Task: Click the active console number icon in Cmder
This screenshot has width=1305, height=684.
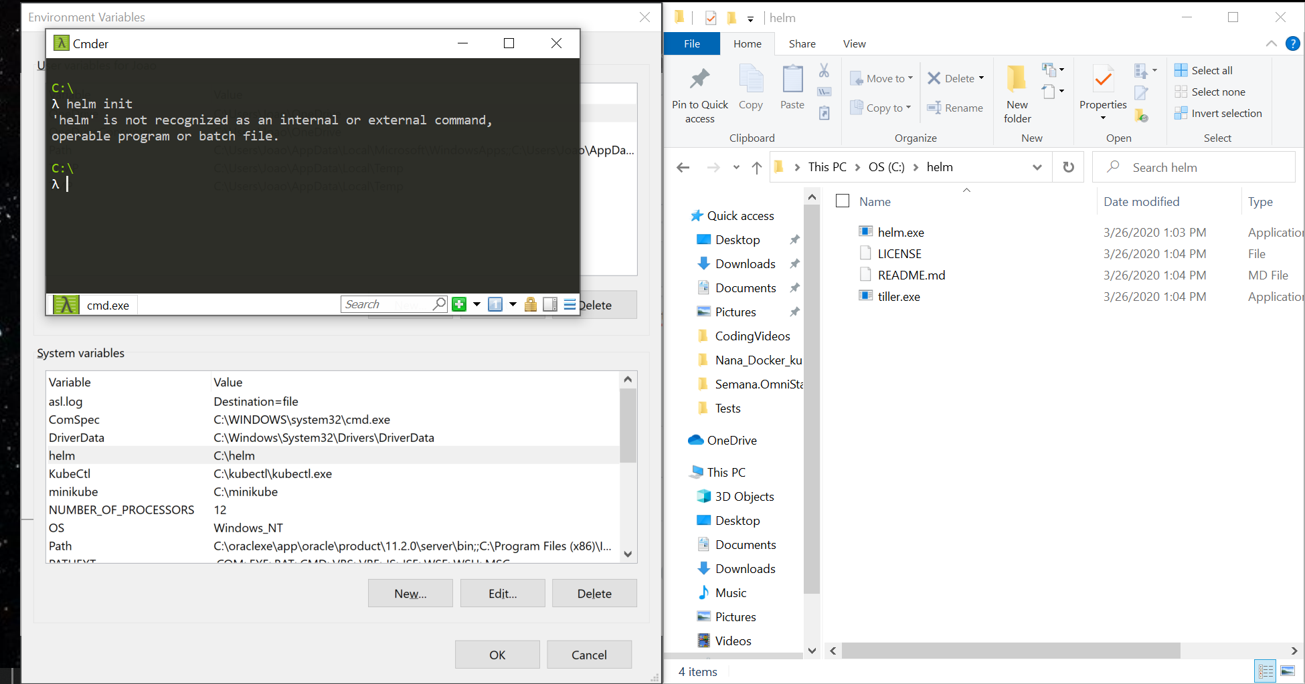Action: point(495,304)
